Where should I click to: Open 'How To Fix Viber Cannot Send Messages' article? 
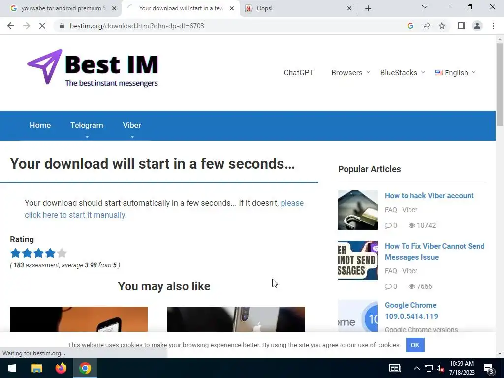point(435,252)
